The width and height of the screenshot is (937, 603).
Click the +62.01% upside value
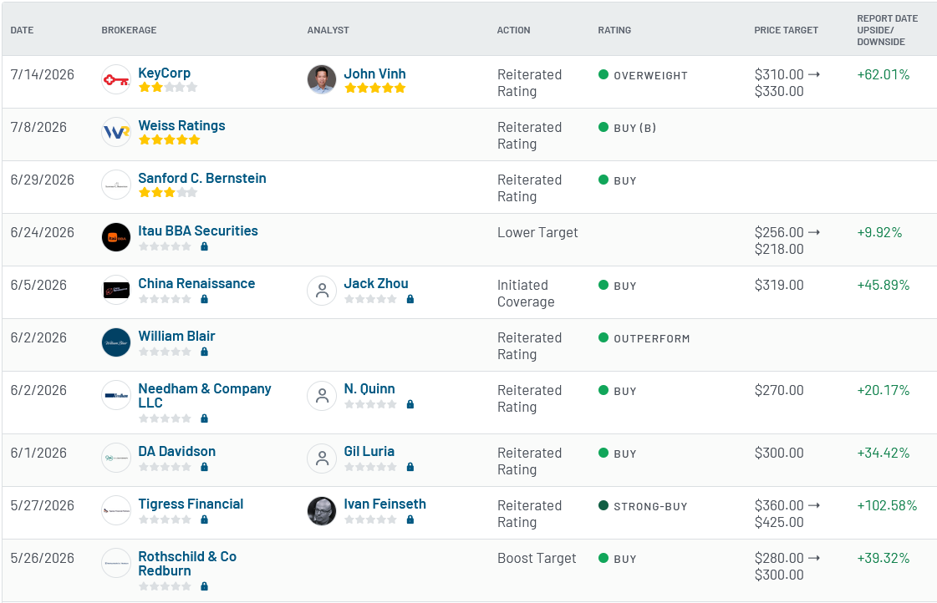coord(884,74)
